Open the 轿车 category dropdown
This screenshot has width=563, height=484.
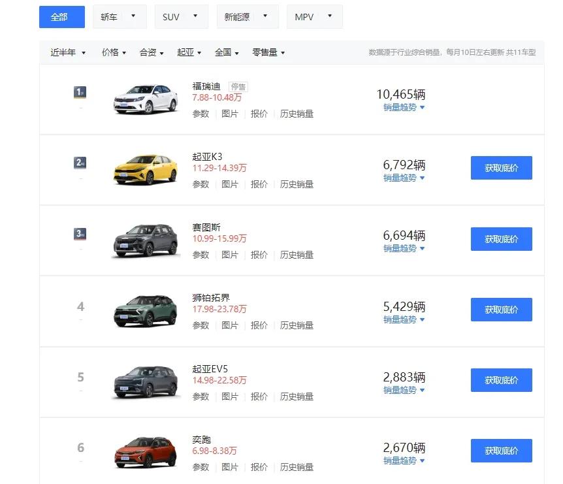point(120,17)
